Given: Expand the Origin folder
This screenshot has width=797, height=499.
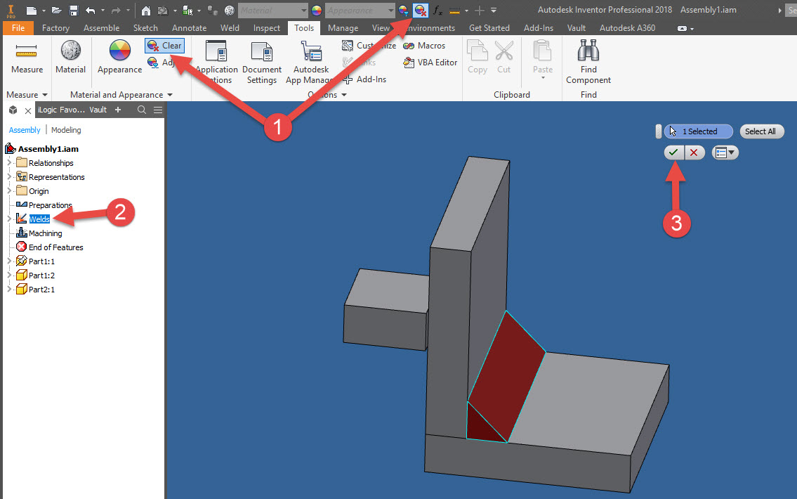Looking at the screenshot, I should 8,191.
